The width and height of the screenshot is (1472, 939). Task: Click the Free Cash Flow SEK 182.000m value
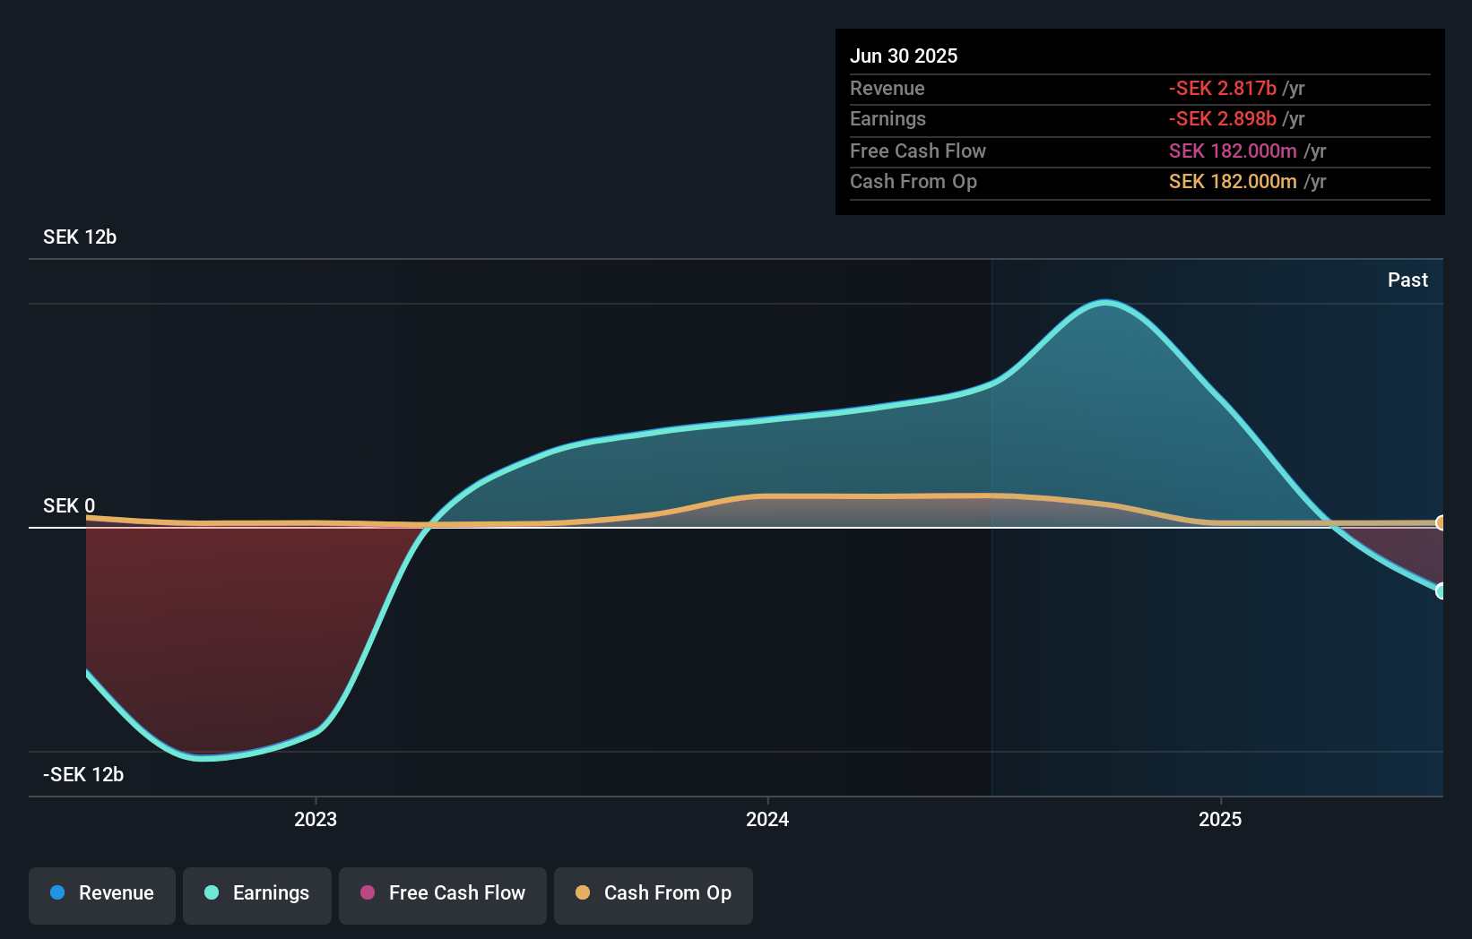1233,151
